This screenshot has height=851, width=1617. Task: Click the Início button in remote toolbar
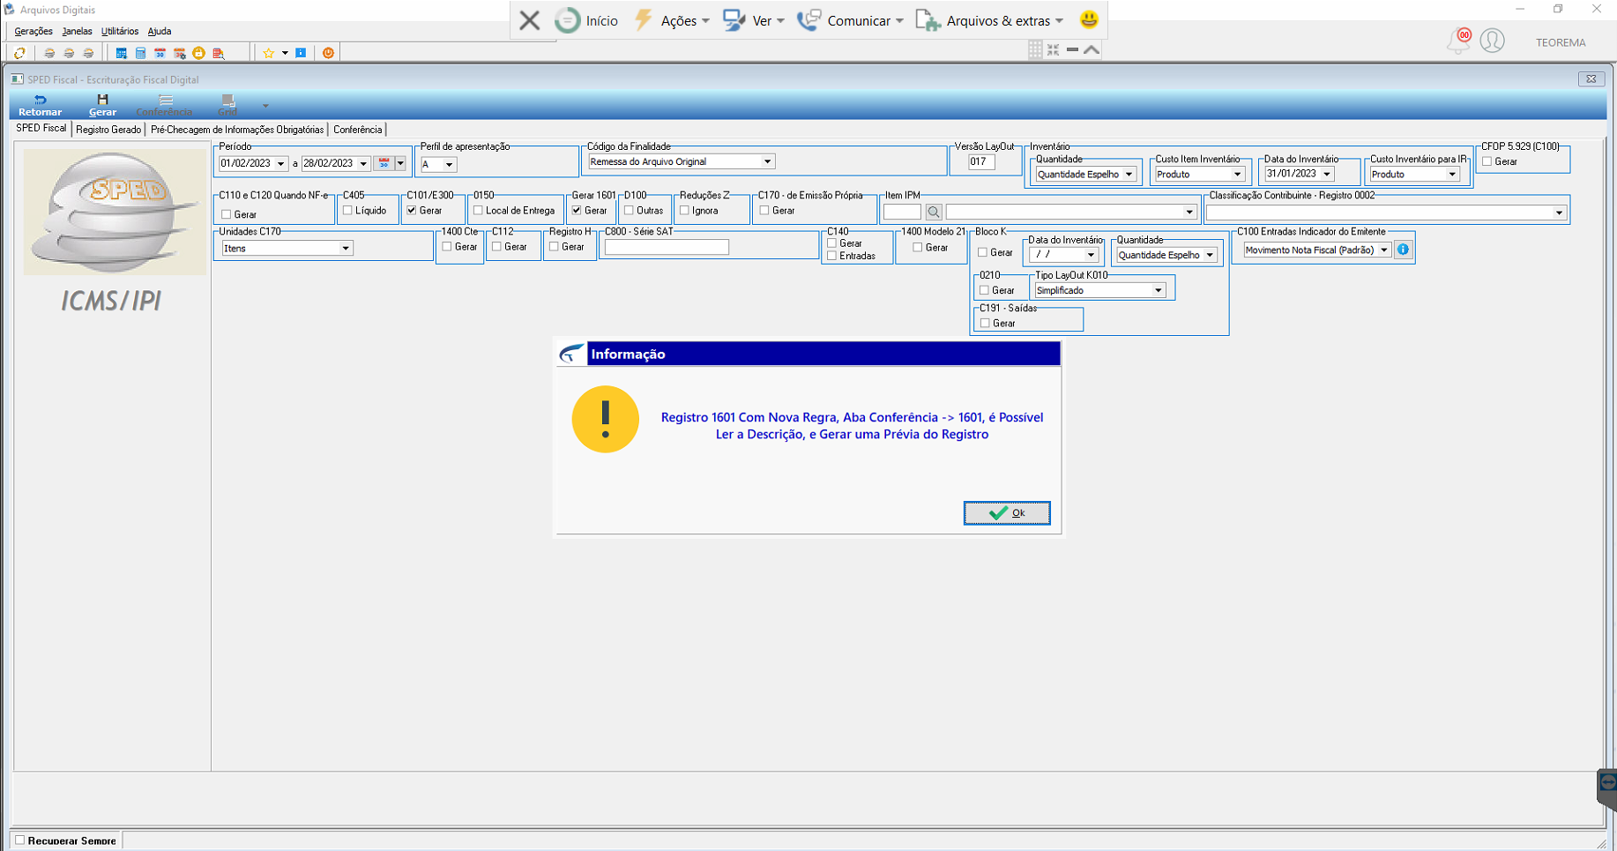(x=586, y=20)
